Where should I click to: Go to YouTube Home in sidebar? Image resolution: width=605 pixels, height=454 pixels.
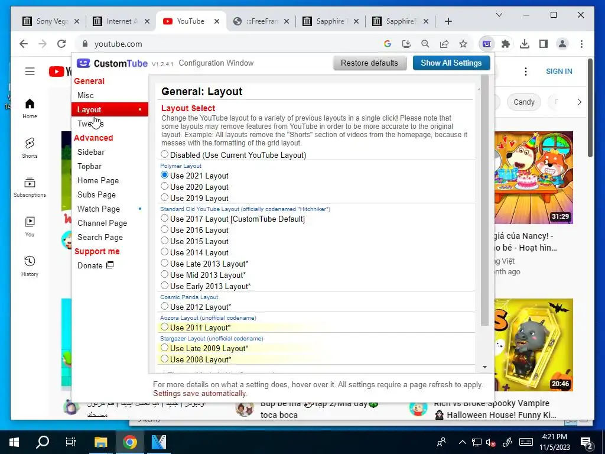(30, 109)
